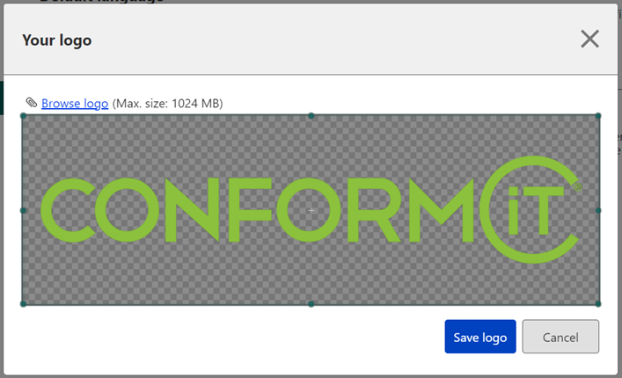This screenshot has height=378, width=622.
Task: Click the Save logo button
Action: [480, 337]
